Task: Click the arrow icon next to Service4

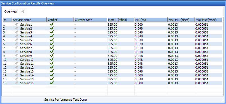Action: tap(17, 36)
